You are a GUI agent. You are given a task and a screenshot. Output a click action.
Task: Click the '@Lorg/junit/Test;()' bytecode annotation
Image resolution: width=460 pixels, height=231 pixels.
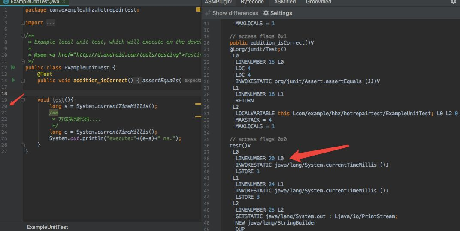(x=258, y=49)
